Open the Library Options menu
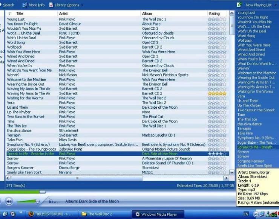The image size is (279, 219). (66, 5)
